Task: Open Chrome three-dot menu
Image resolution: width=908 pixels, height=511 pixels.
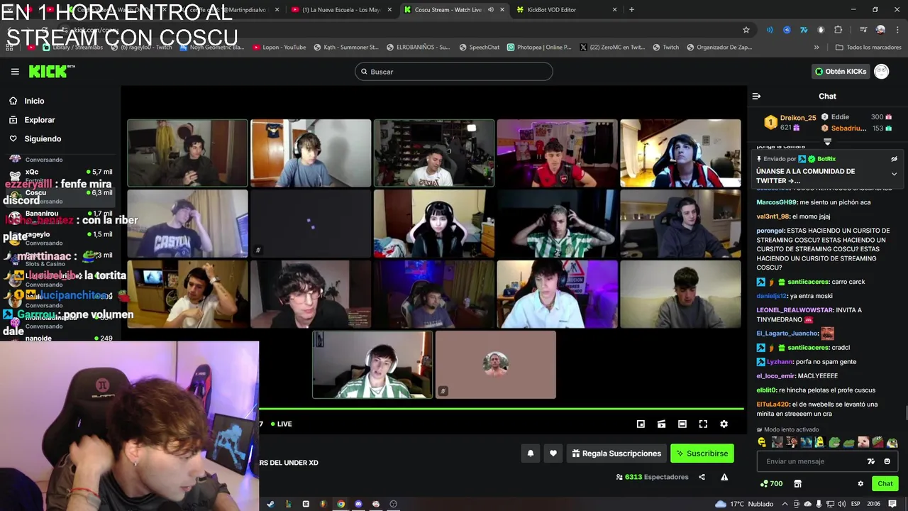Action: coord(896,30)
